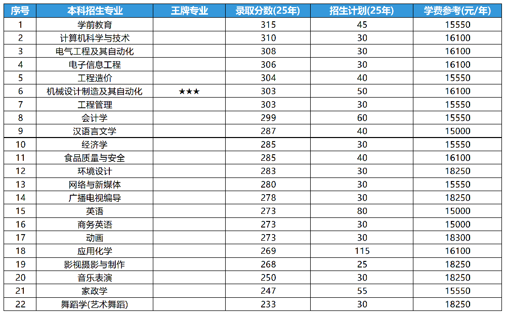Viewport: 506px width, 315px height.
Task: Select the 招生计划(25年) header cell
Action: click(362, 11)
